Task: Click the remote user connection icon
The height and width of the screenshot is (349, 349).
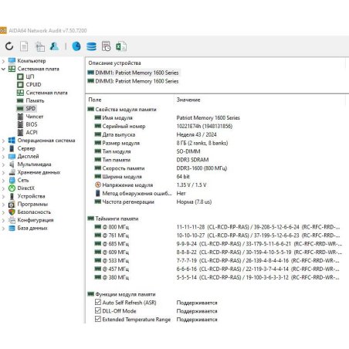Action: pyautogui.click(x=54, y=46)
